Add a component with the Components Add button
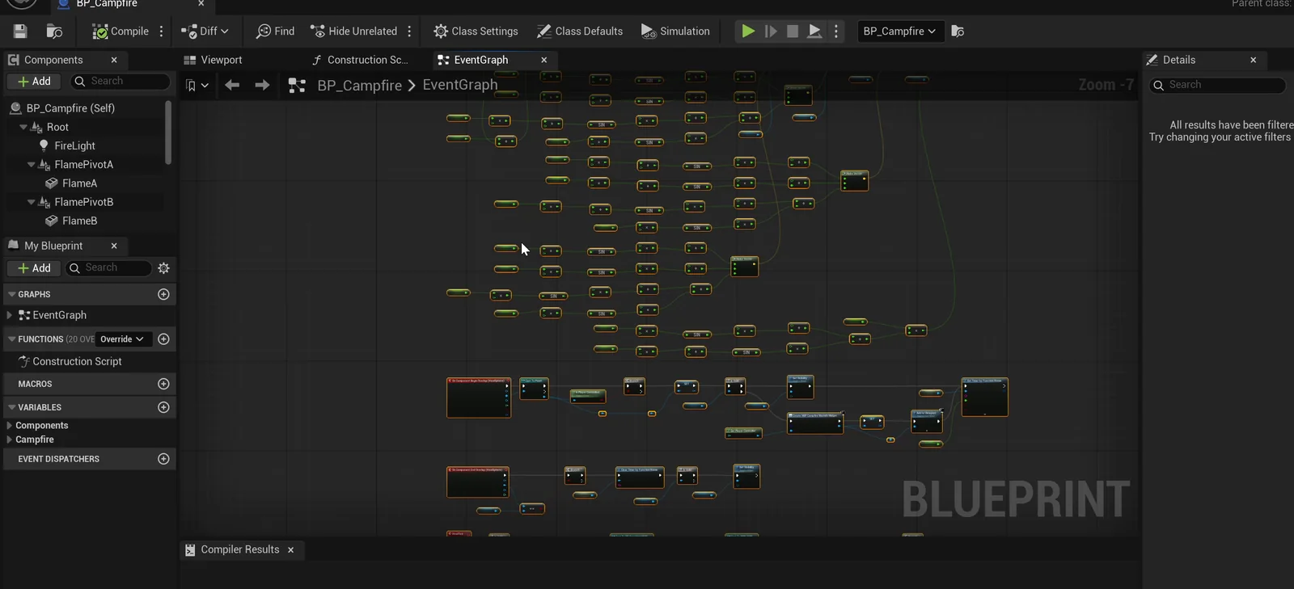Screen dimensions: 1294x589 pyautogui.click(x=34, y=82)
